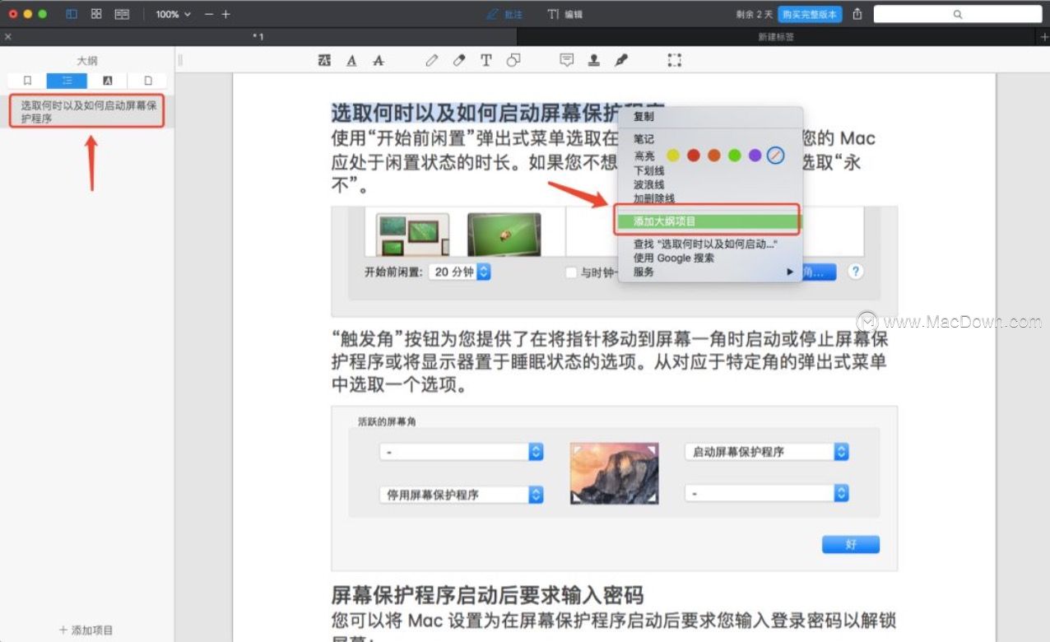Click the blue '好' button
The image size is (1050, 642).
tap(851, 545)
